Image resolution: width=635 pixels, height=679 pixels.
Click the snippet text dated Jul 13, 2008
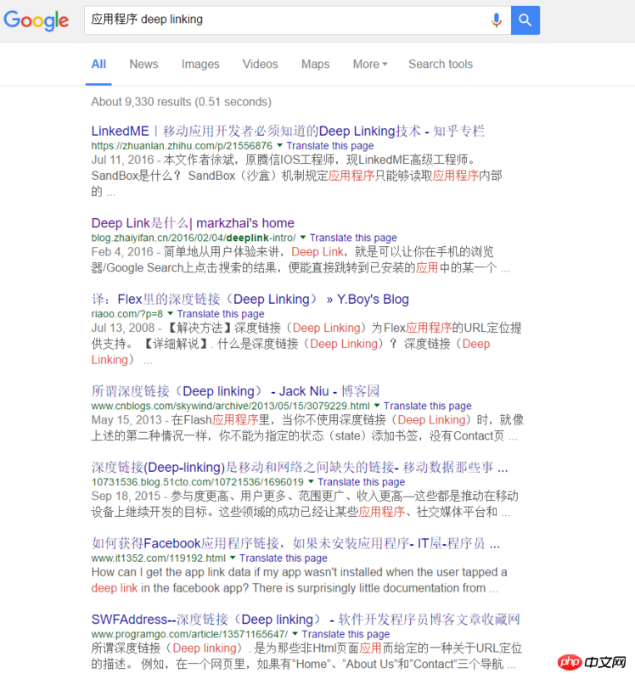(x=306, y=344)
